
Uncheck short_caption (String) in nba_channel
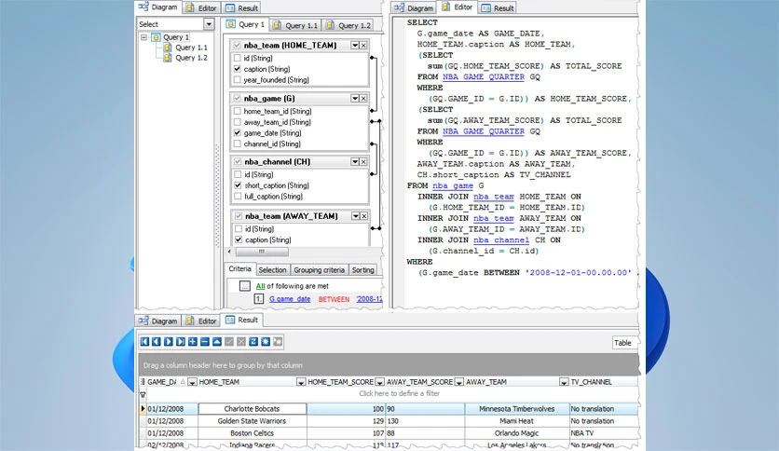point(238,185)
